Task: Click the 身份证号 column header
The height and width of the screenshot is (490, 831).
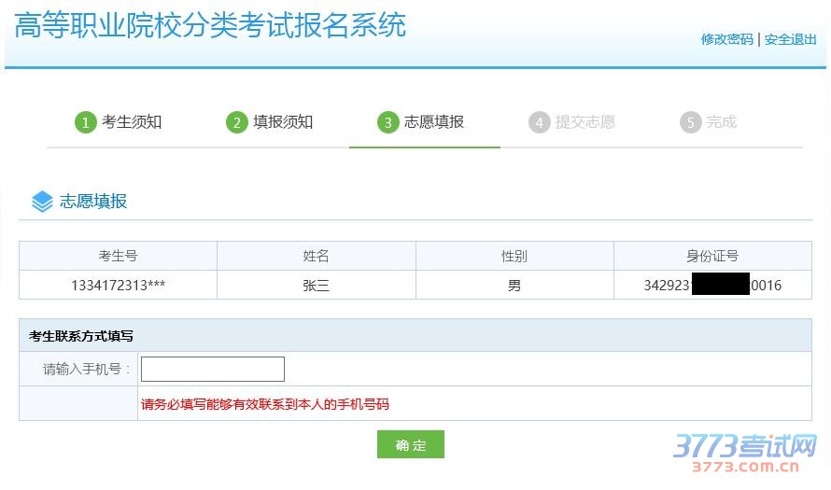Action: coord(712,256)
